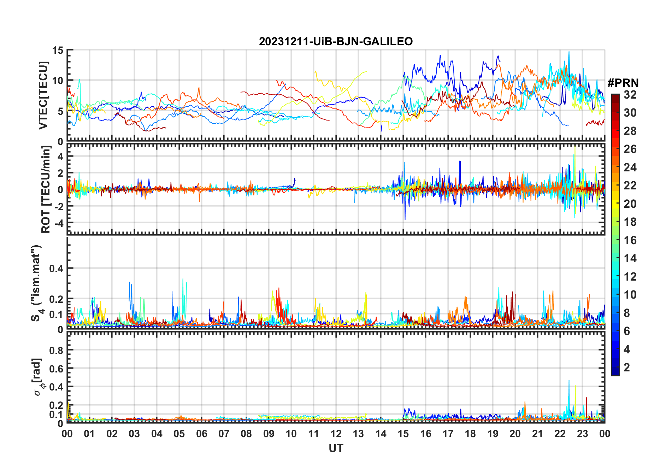
Task: Click colorbar tick label 24
Action: pyautogui.click(x=630, y=168)
